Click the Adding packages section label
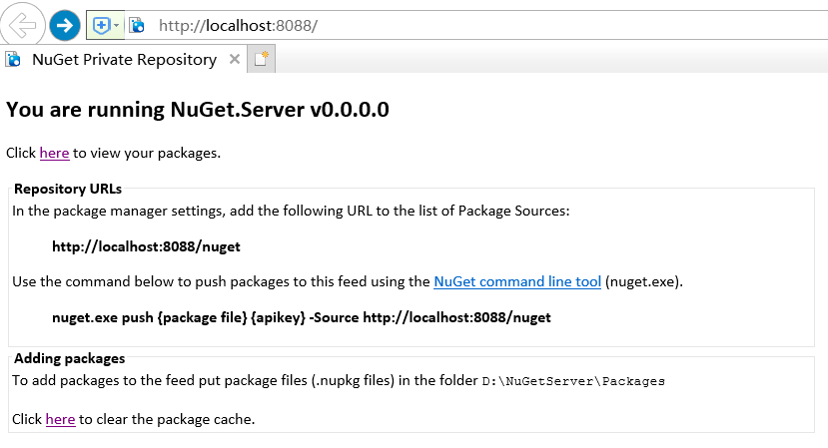 click(69, 358)
